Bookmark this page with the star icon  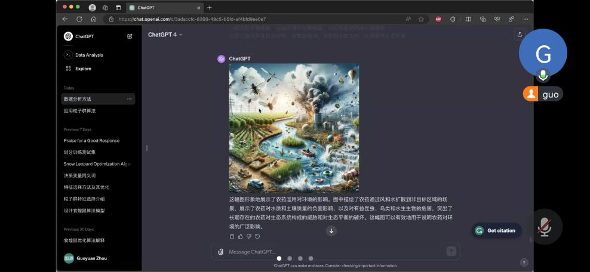(x=421, y=19)
